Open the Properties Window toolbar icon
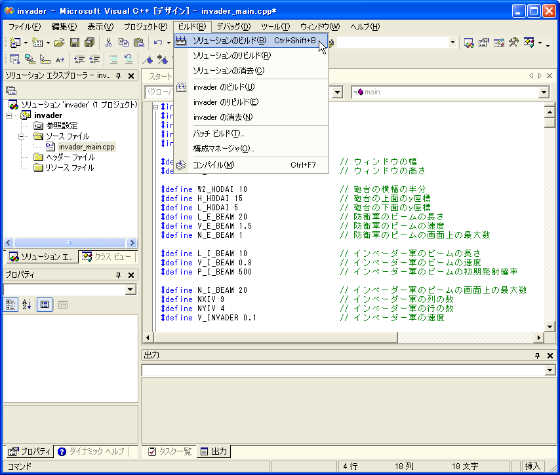560x475 pixels. click(483, 43)
